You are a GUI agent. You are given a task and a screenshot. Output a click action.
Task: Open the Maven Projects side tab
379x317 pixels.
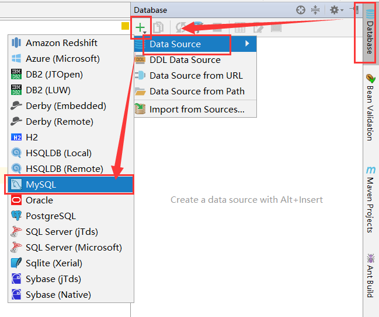click(x=370, y=199)
